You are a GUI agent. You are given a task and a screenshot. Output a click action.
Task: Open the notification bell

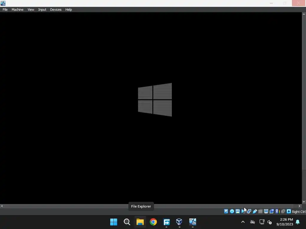[298, 222]
